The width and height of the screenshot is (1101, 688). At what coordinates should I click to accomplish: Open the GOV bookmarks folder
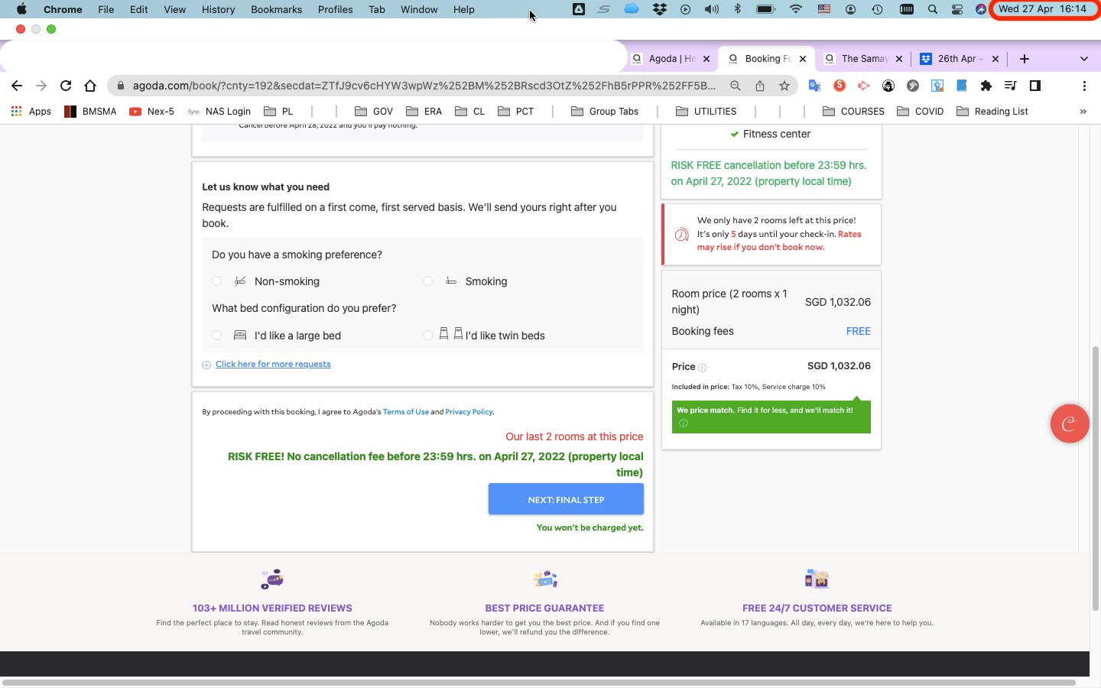pos(374,112)
